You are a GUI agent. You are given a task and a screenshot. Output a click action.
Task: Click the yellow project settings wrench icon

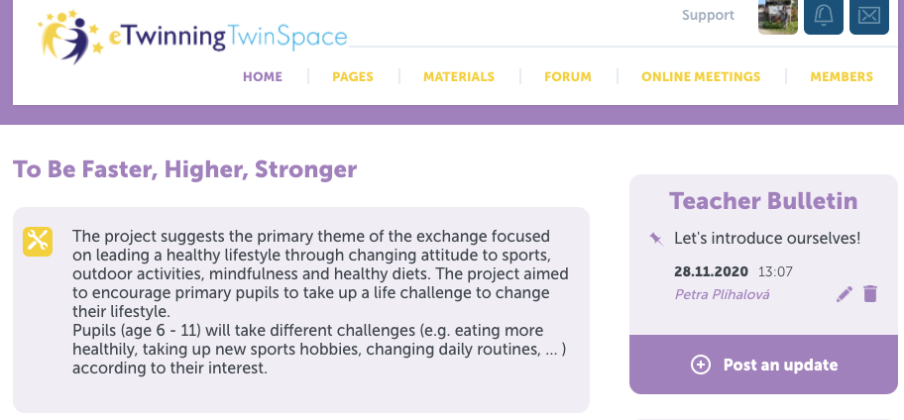point(38,242)
